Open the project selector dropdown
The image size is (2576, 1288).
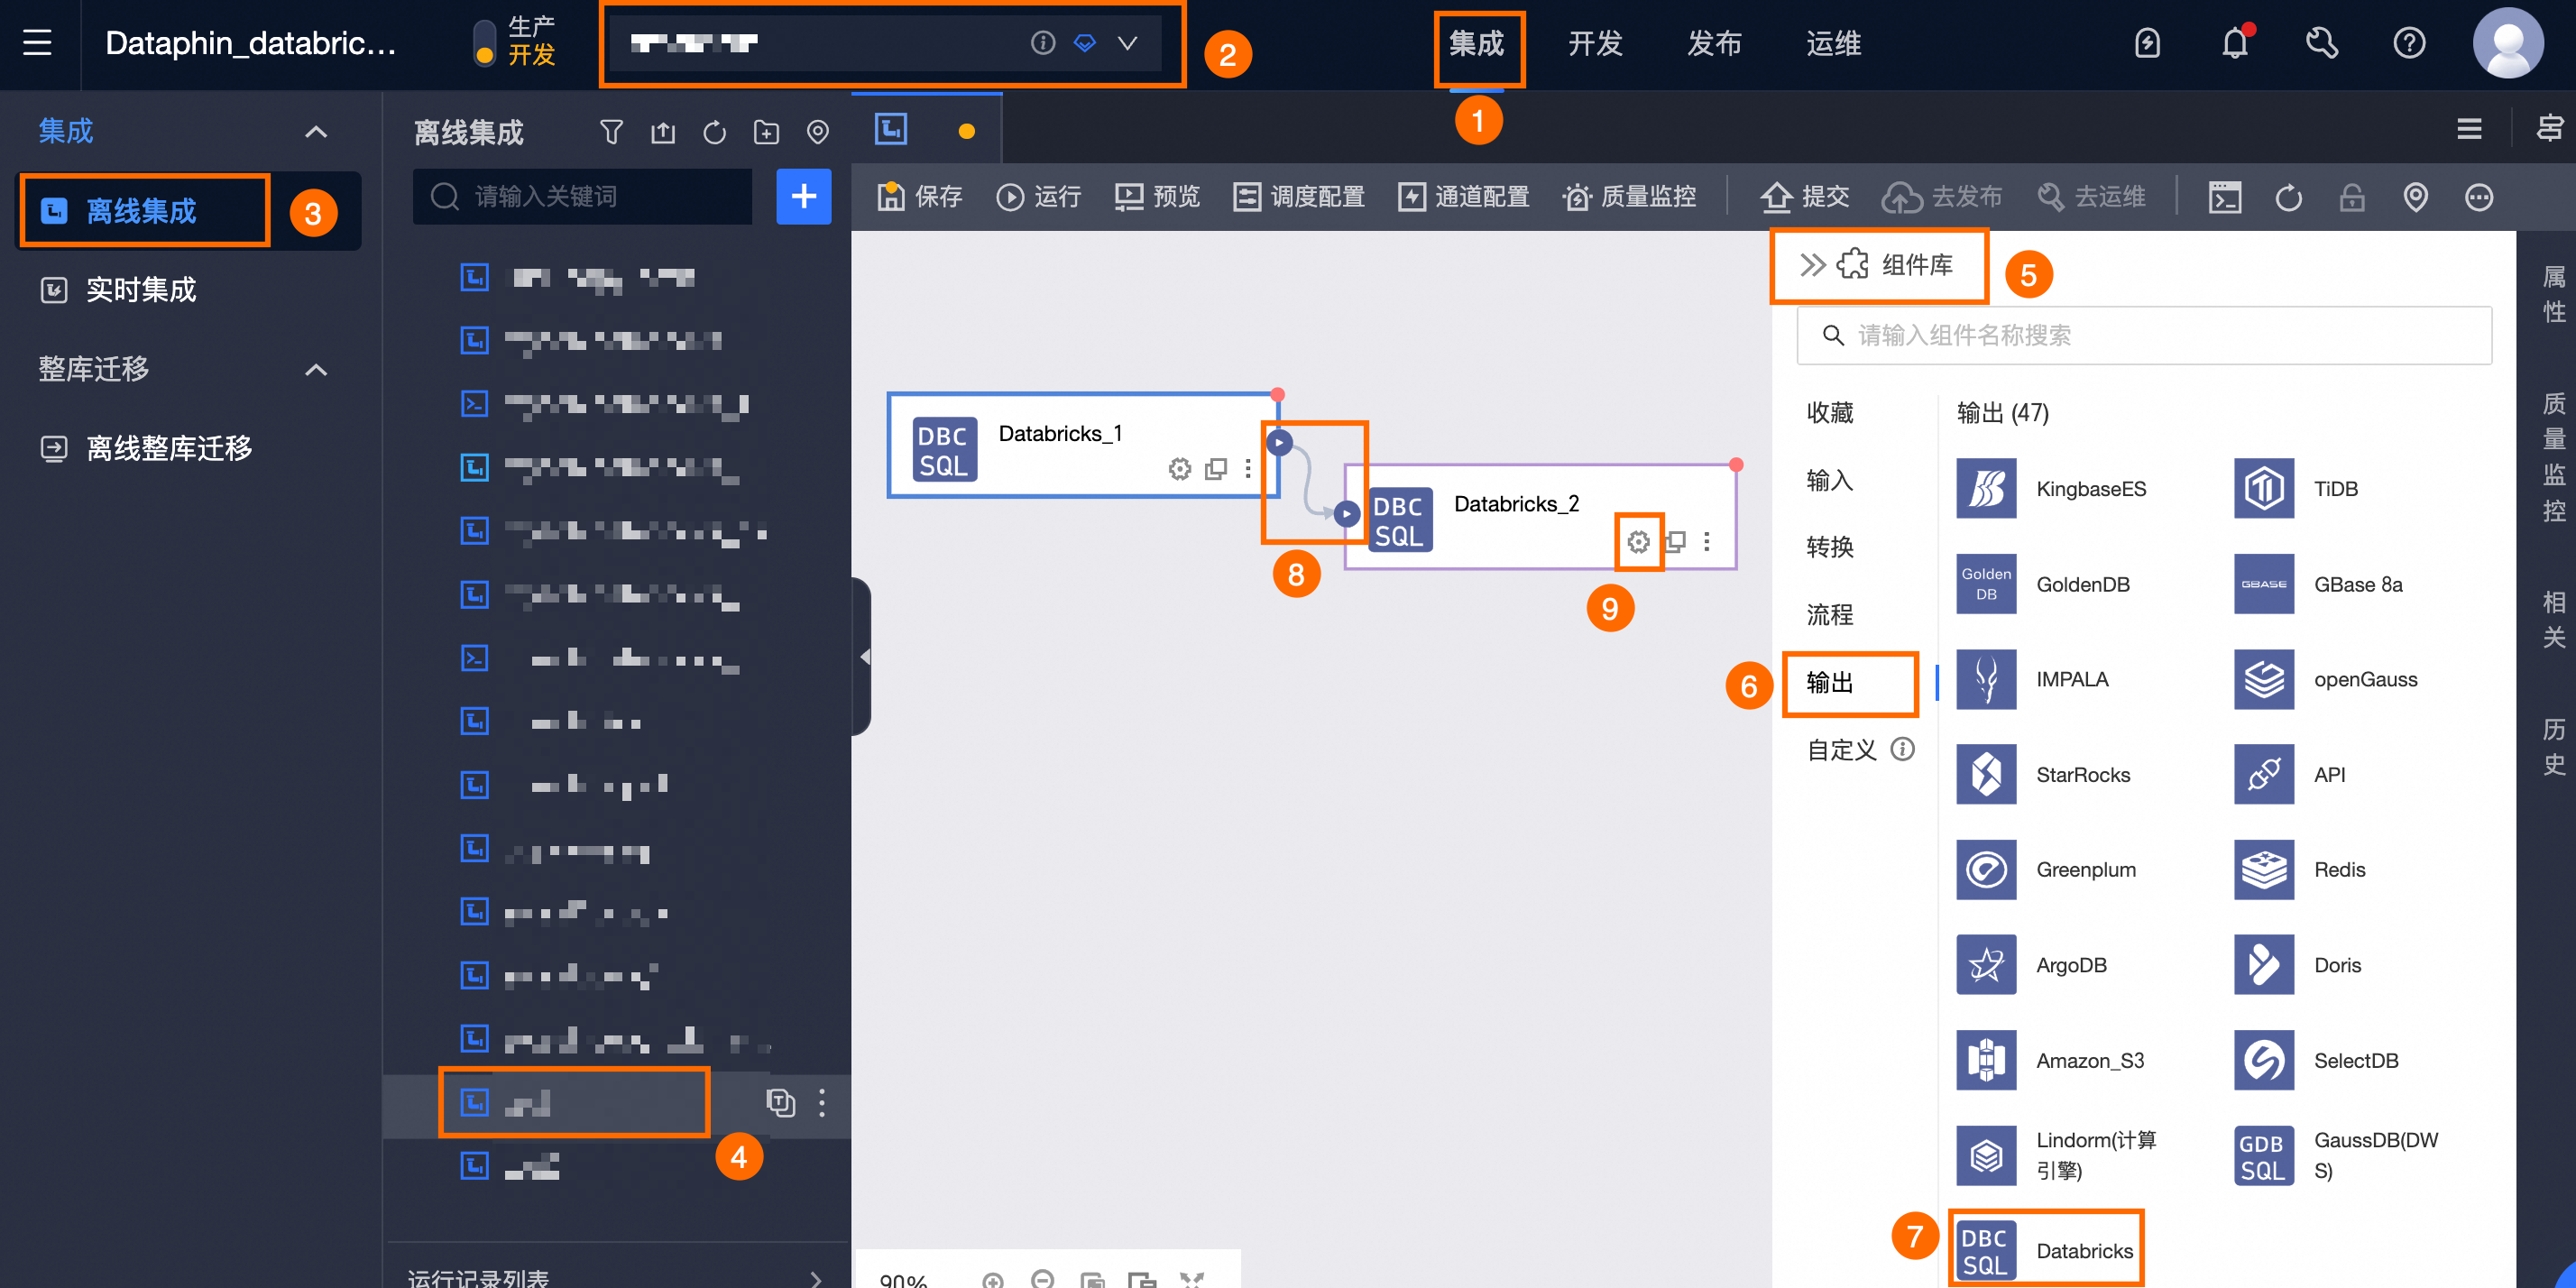(1127, 43)
